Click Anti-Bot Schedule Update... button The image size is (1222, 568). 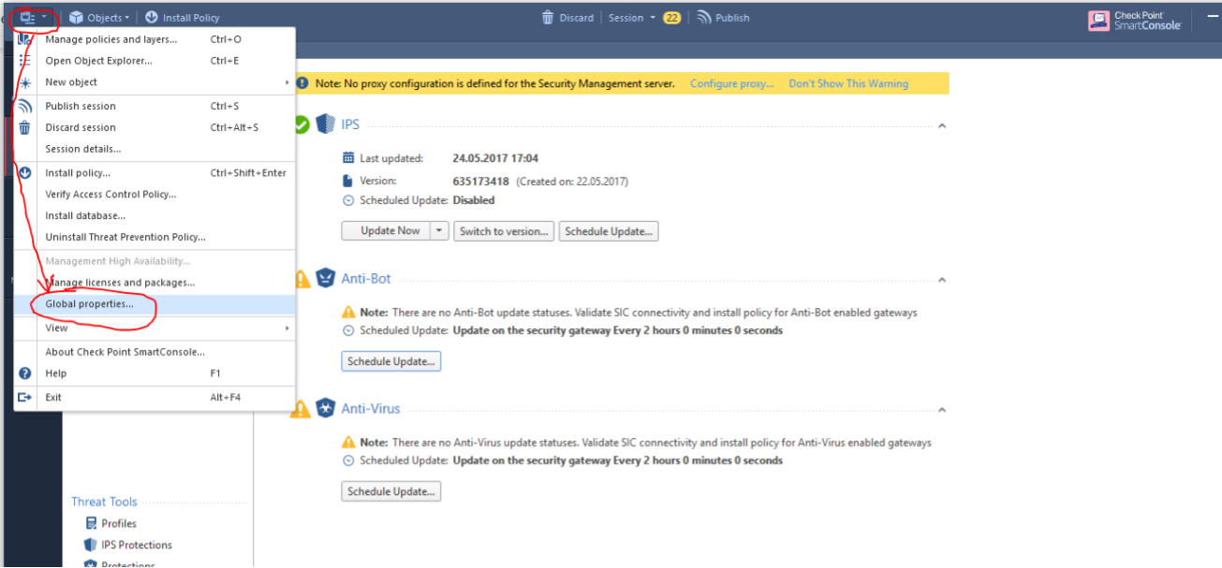point(390,361)
